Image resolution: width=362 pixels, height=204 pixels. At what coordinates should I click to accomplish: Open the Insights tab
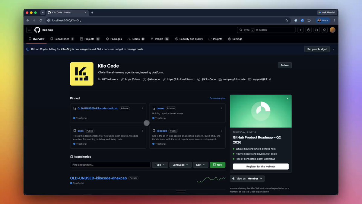pyautogui.click(x=215, y=39)
